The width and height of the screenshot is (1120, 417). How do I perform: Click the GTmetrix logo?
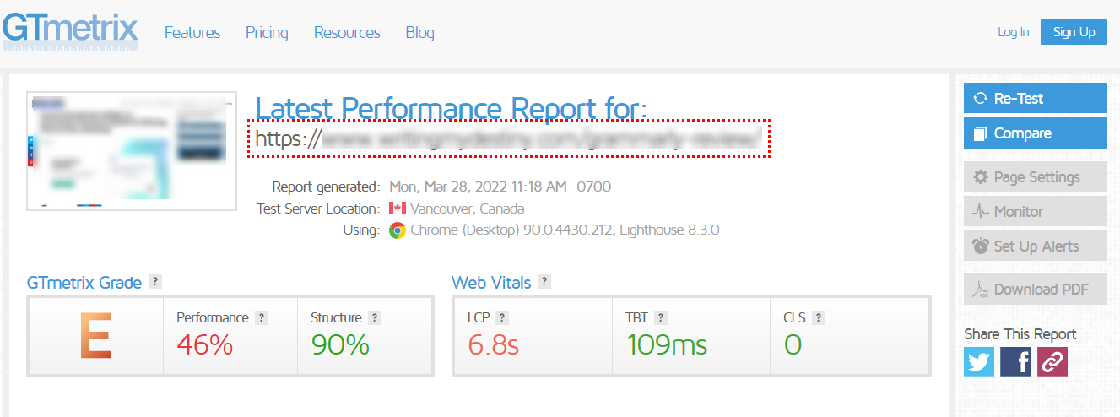(x=70, y=30)
